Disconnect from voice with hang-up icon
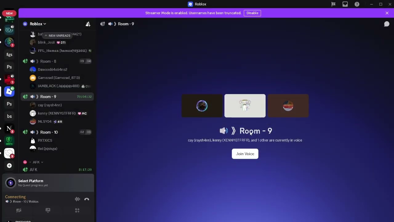The image size is (394, 222). [x=87, y=199]
